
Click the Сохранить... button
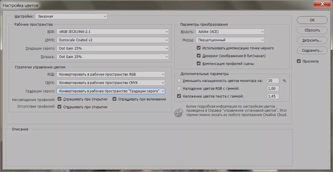pyautogui.click(x=312, y=51)
